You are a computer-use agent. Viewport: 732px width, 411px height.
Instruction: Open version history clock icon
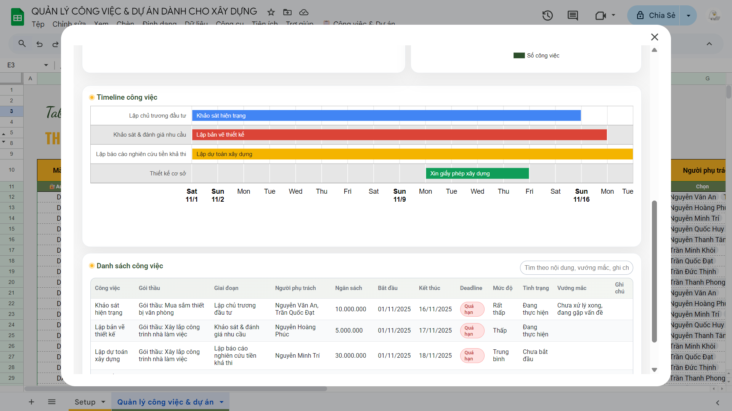point(547,16)
